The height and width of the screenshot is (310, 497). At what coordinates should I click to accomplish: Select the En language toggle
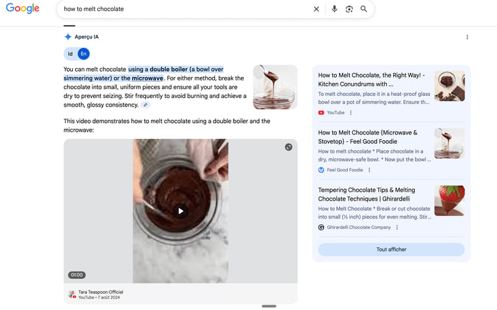(x=83, y=54)
